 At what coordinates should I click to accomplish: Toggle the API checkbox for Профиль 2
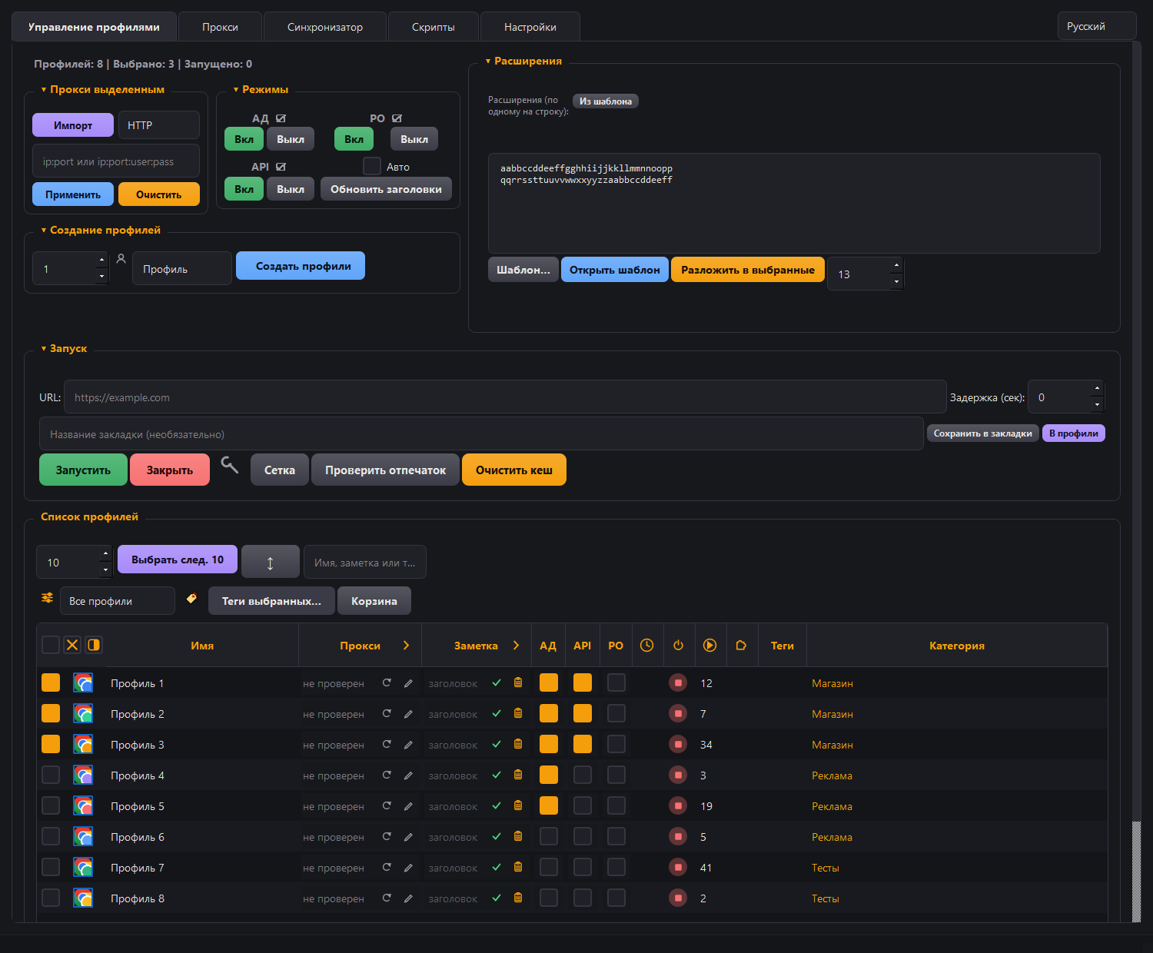(583, 713)
